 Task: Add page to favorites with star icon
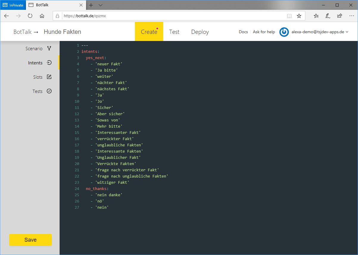click(x=299, y=16)
